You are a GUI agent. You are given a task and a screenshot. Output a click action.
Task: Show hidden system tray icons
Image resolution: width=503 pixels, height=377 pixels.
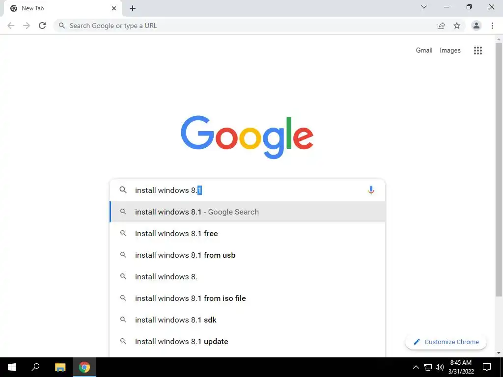coord(416,367)
